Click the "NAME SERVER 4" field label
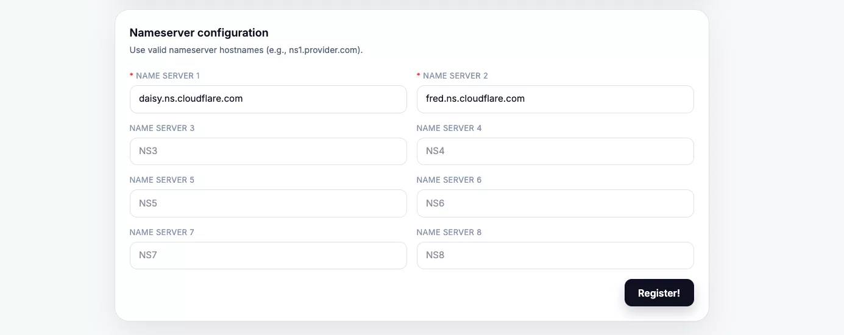 (x=449, y=129)
